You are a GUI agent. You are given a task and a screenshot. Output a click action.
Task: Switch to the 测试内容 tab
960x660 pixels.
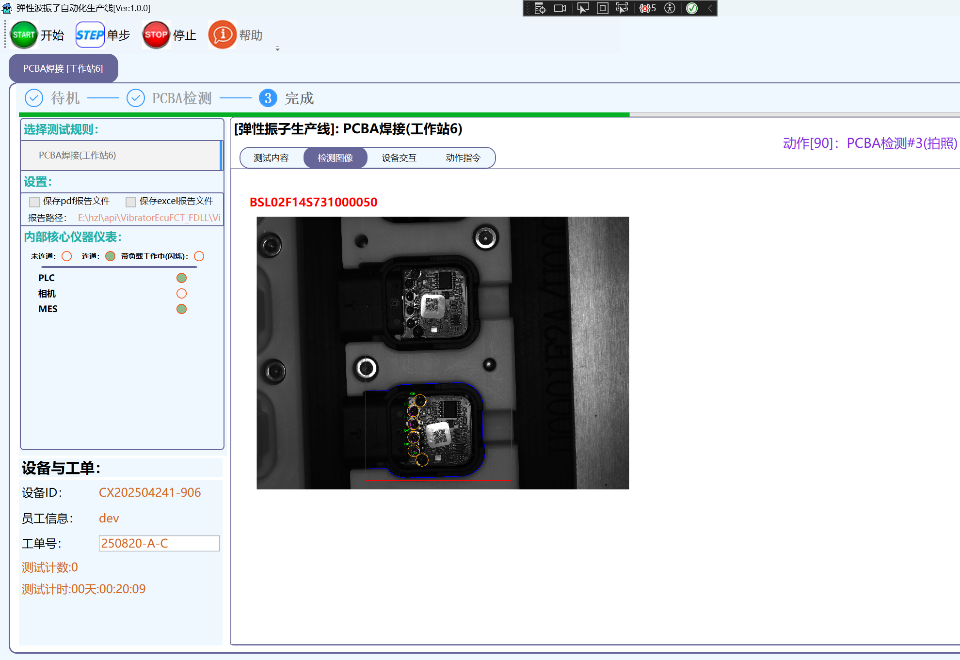click(272, 158)
